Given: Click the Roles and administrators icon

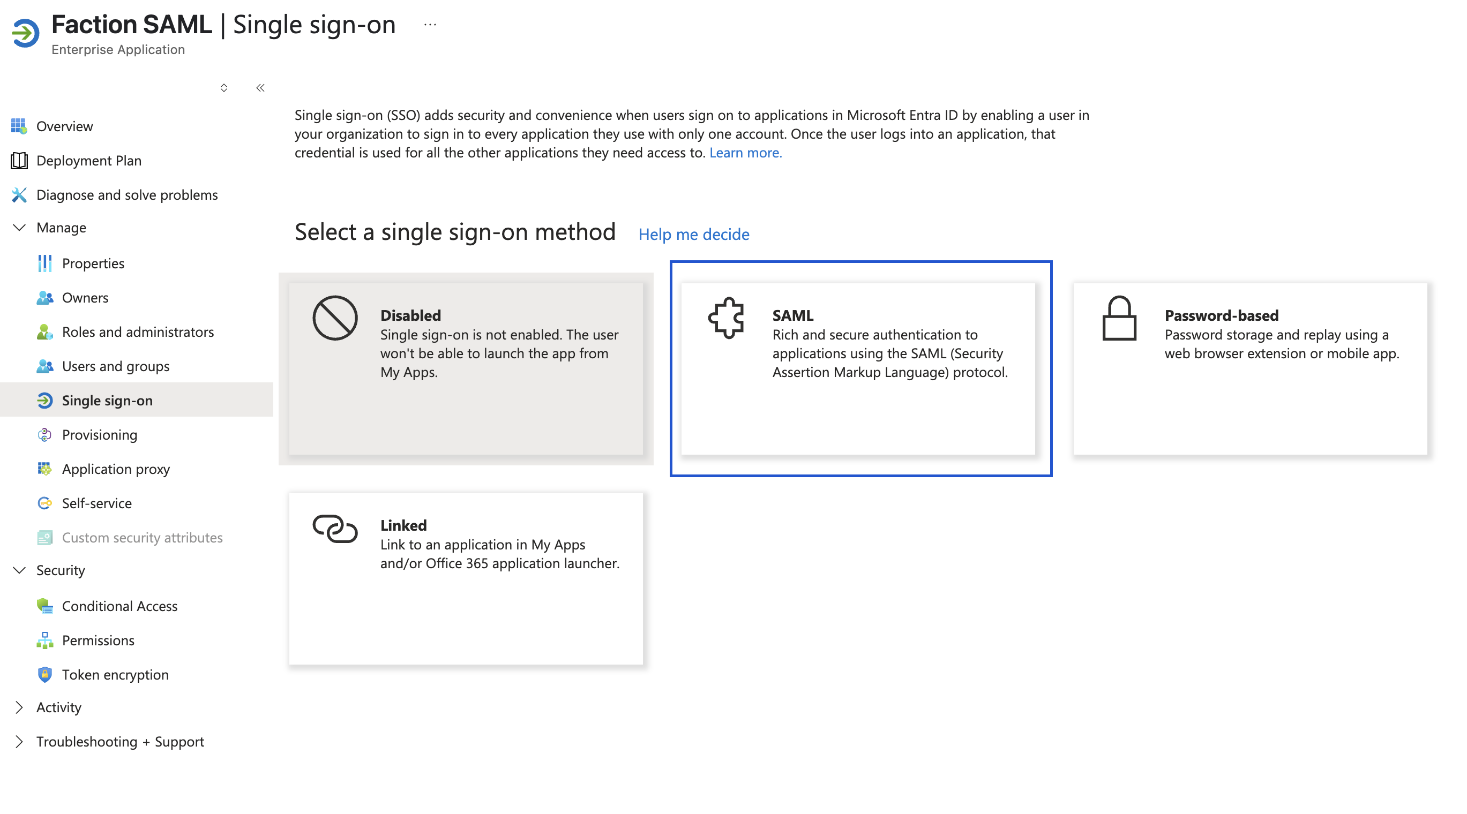Looking at the screenshot, I should [44, 332].
